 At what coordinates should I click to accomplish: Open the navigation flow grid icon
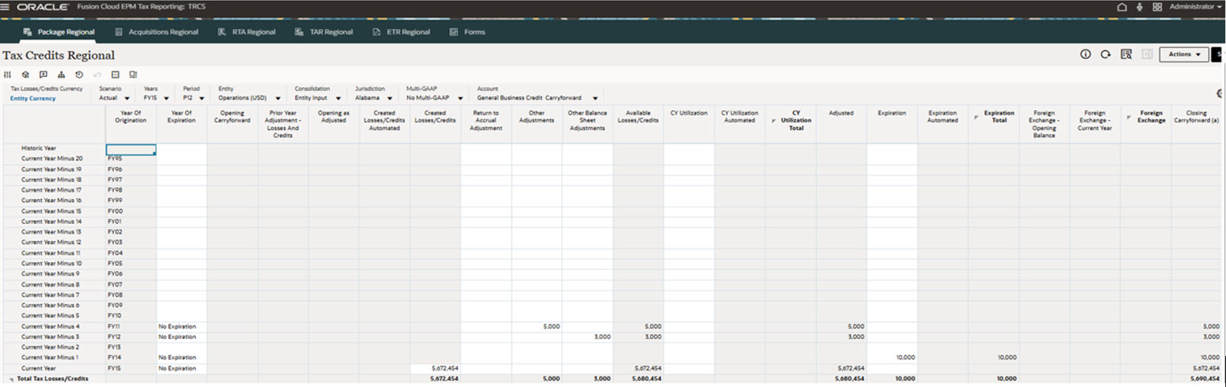[1157, 7]
